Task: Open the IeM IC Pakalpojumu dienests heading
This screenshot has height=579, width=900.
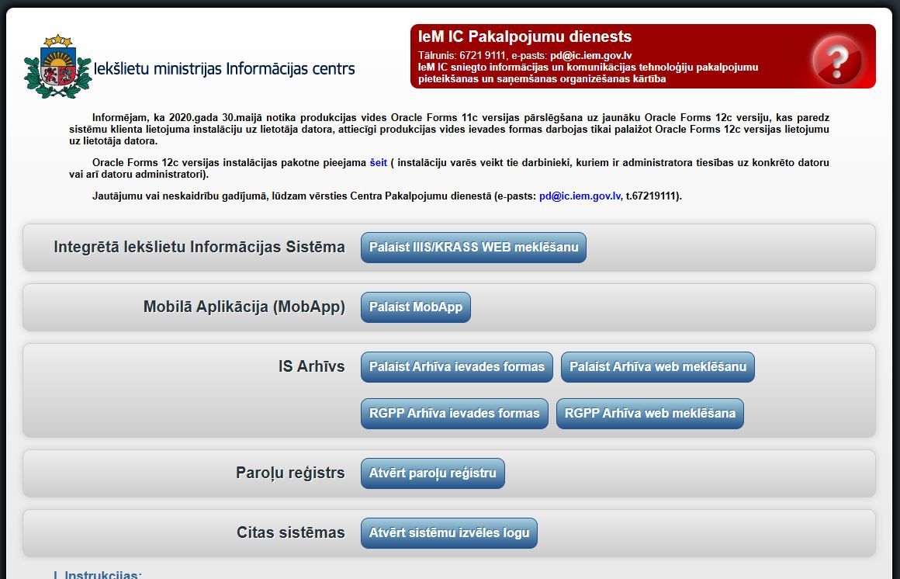Action: (x=524, y=36)
